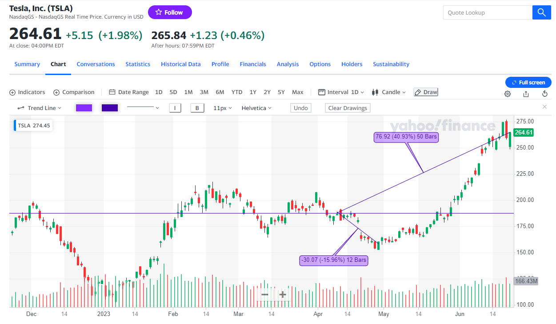Open the Chart tab
556x324 pixels.
tap(58, 64)
